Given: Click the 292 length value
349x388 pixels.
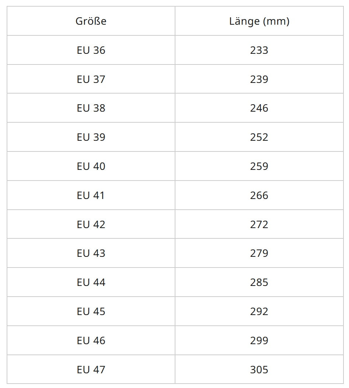Looking at the screenshot, I should pos(259,312).
